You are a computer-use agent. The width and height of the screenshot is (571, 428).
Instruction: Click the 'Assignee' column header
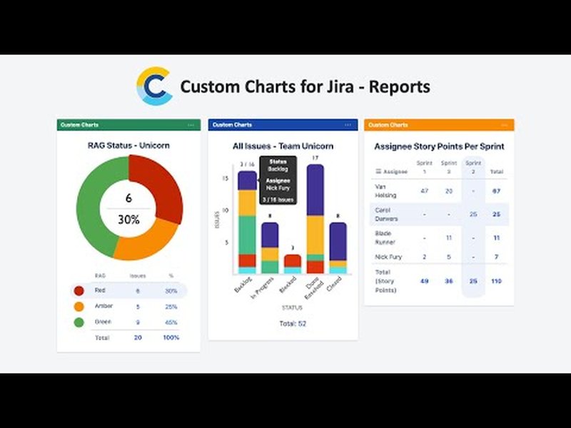pyautogui.click(x=395, y=171)
